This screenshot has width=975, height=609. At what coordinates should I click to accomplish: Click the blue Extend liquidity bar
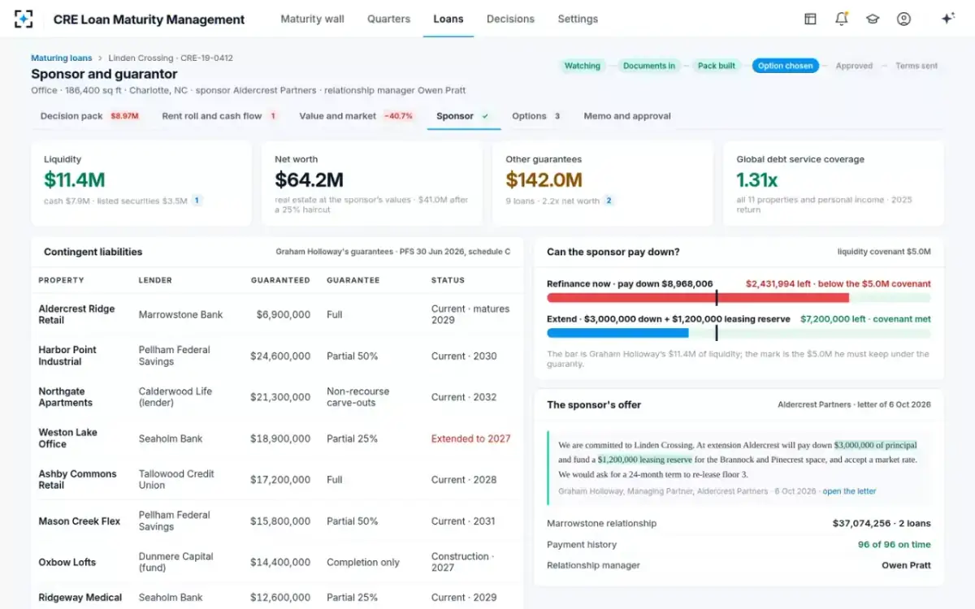pos(617,333)
